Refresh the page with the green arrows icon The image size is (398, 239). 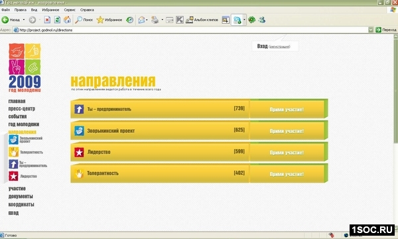pos(57,20)
